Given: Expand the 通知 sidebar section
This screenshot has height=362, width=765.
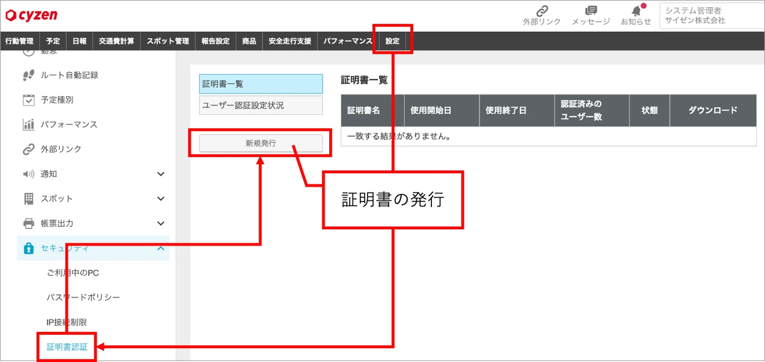Looking at the screenshot, I should click(x=161, y=174).
